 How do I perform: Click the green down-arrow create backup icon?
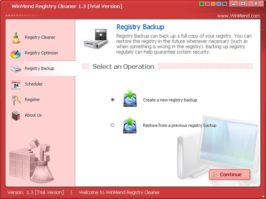[x=130, y=98]
